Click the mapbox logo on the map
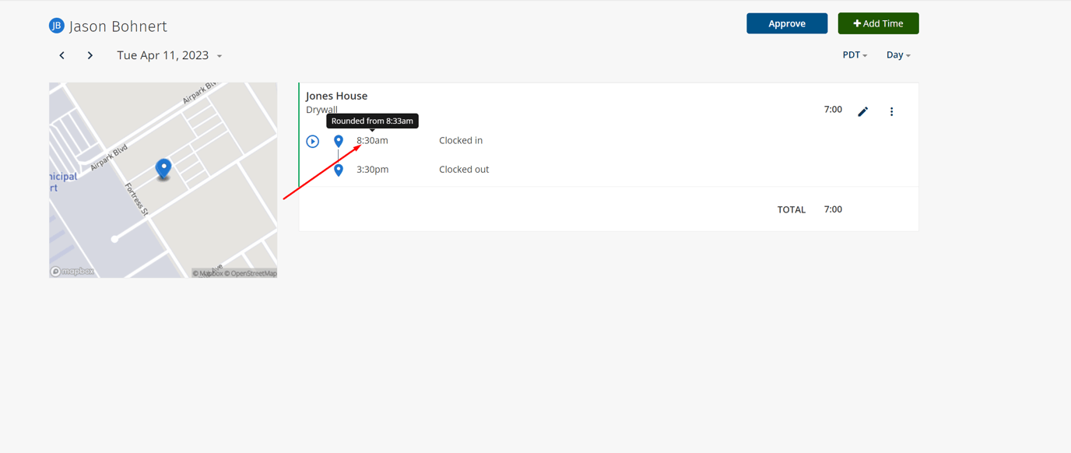Viewport: 1071px width, 453px height. 72,272
